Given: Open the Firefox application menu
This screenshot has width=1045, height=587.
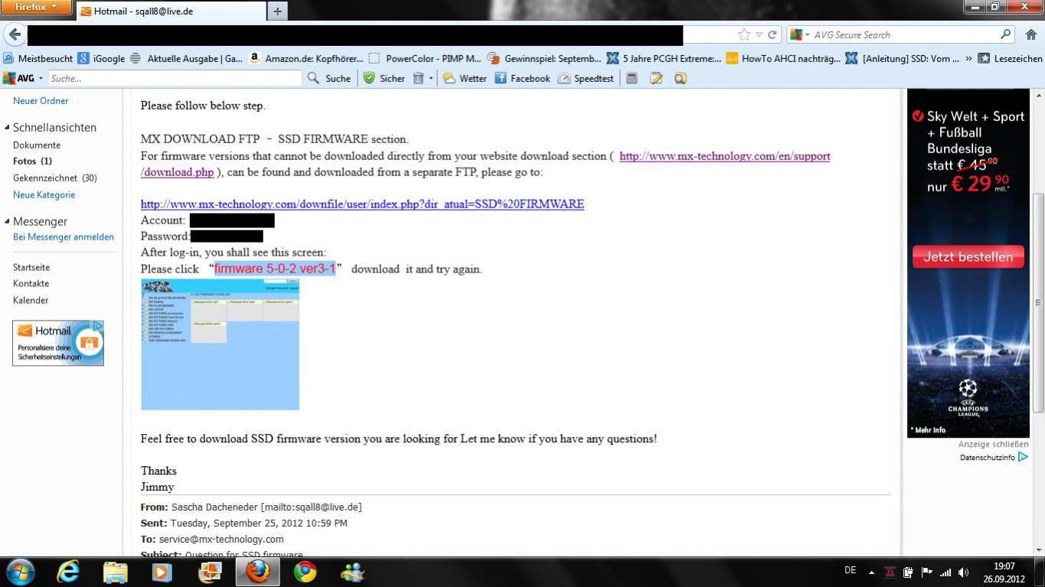Looking at the screenshot, I should click(36, 8).
